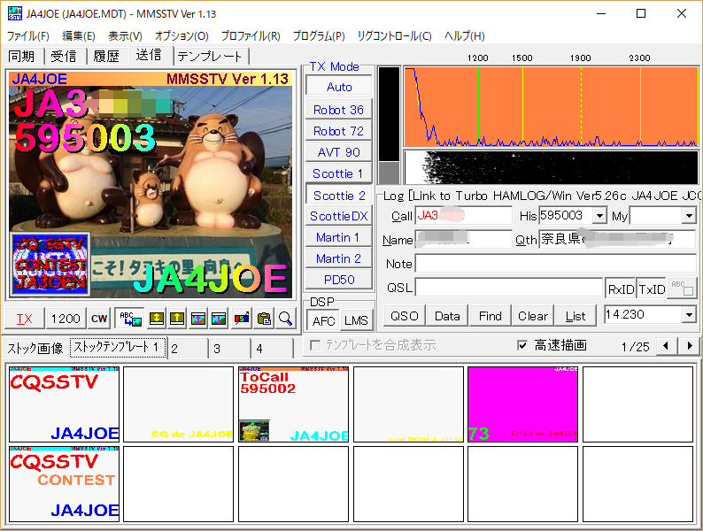Select the CQ de JA4JOE template thumbnail

click(179, 404)
